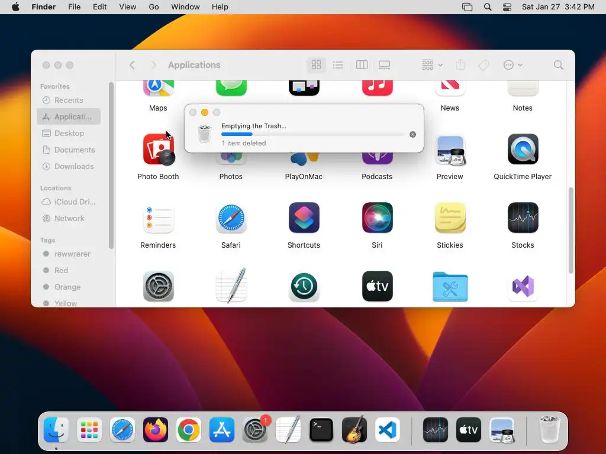
Task: Select the Stickies app icon
Action: point(450,218)
